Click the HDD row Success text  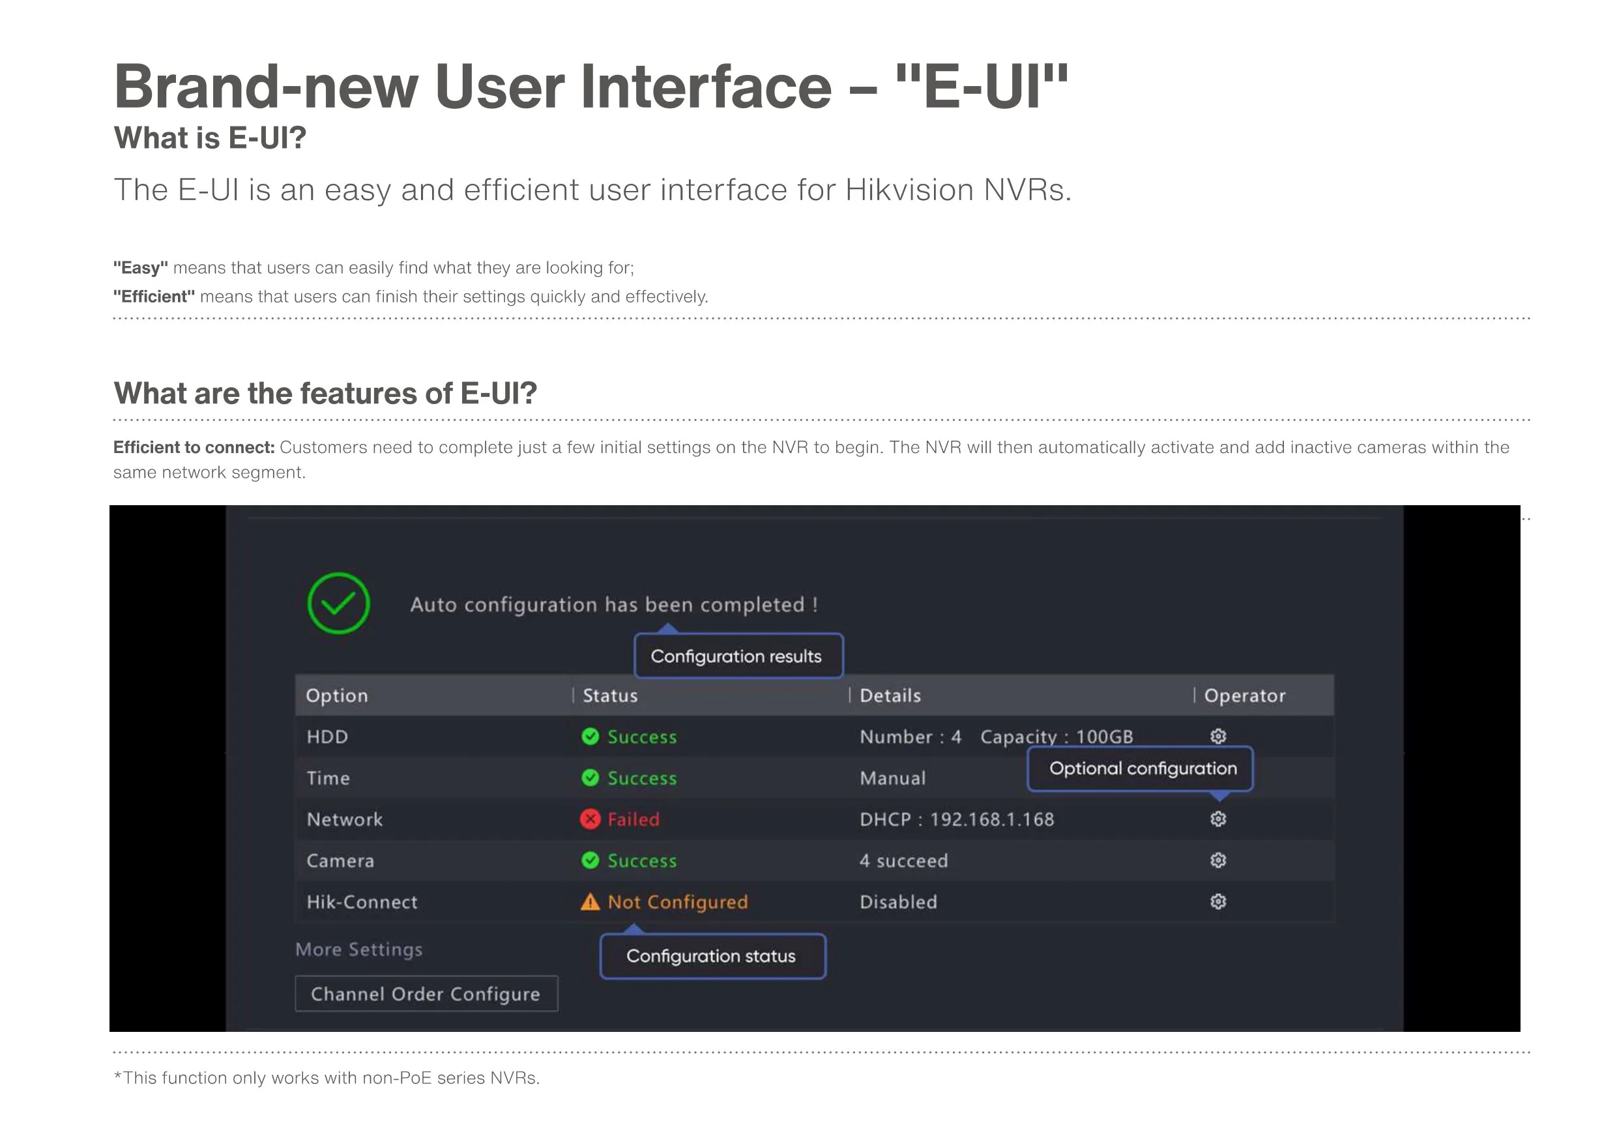click(641, 736)
